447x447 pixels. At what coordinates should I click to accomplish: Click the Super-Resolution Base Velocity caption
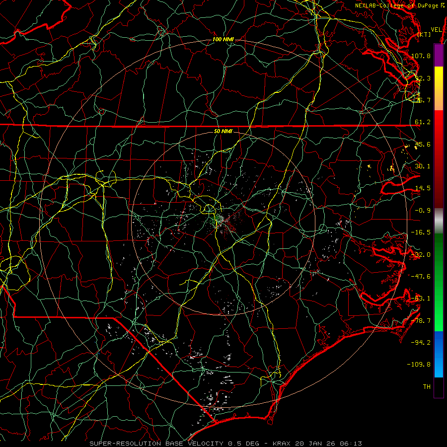[226, 444]
